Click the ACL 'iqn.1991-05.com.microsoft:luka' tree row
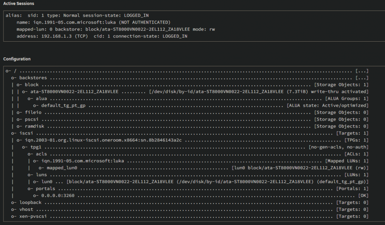The height and width of the screenshot is (225, 385). pos(201,161)
